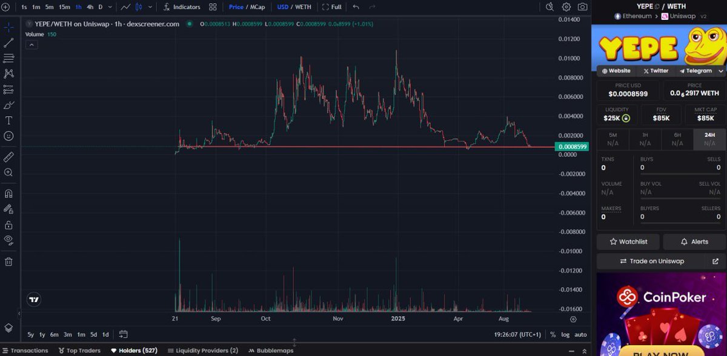
Task: Toggle percent scale on the price axis
Action: click(x=553, y=334)
